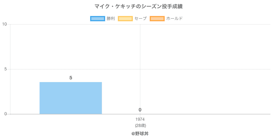Click the orange ホールド legend swatch
This screenshot has width=277, height=138.
tap(157, 18)
